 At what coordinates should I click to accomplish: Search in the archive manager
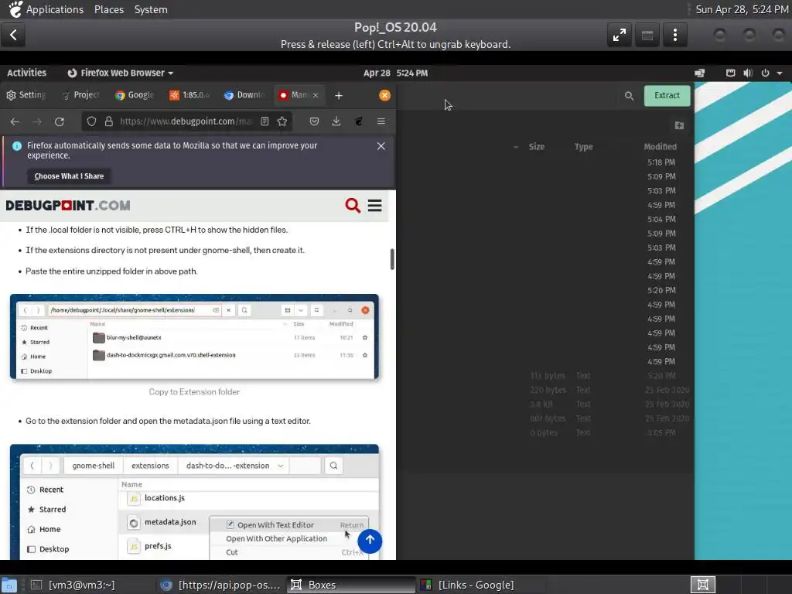pos(629,95)
